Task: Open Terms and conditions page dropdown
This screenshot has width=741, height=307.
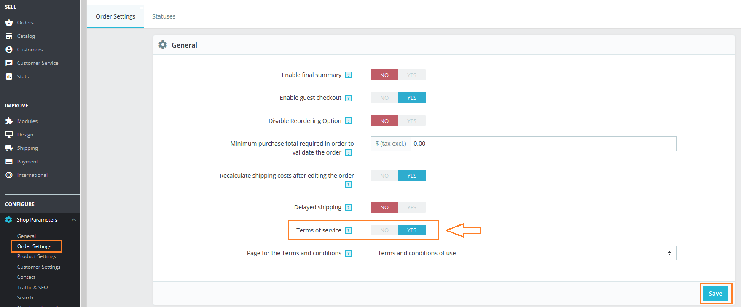Action: tap(523, 253)
